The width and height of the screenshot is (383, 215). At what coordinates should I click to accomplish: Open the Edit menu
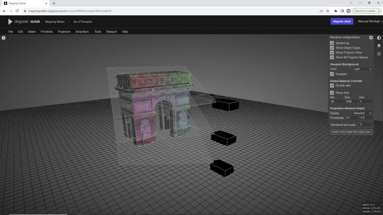coord(20,32)
